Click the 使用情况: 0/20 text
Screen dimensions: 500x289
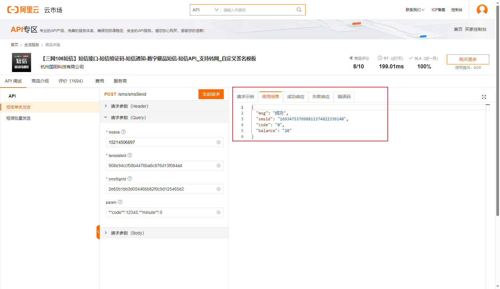[468, 68]
